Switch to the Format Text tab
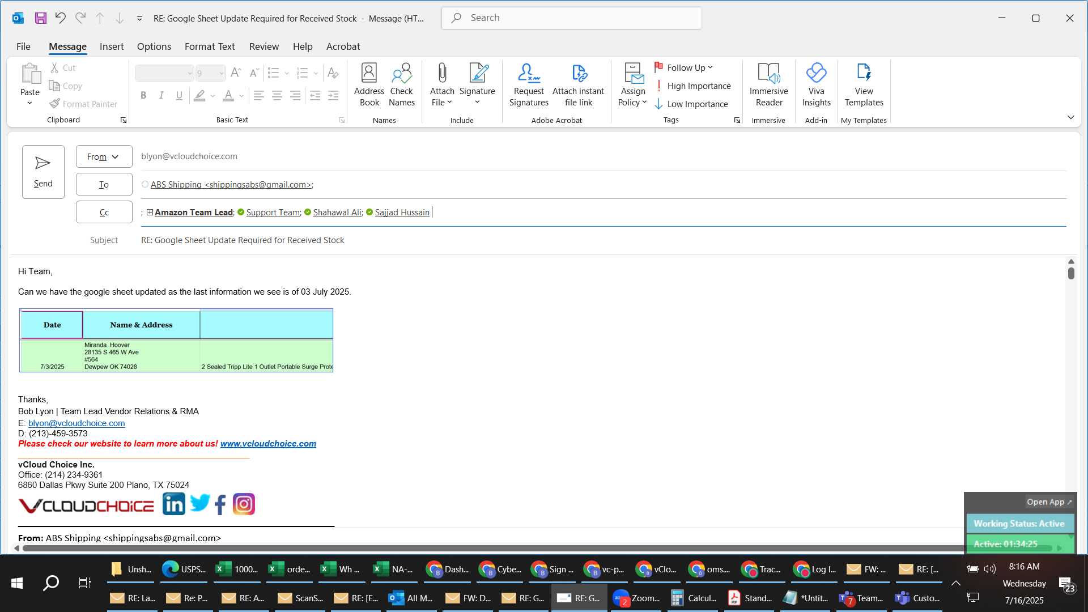Screen dimensions: 1088x612 [210, 46]
